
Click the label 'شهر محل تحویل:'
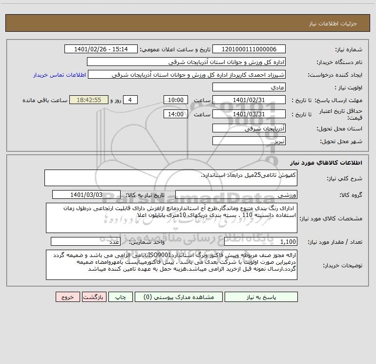(341, 142)
